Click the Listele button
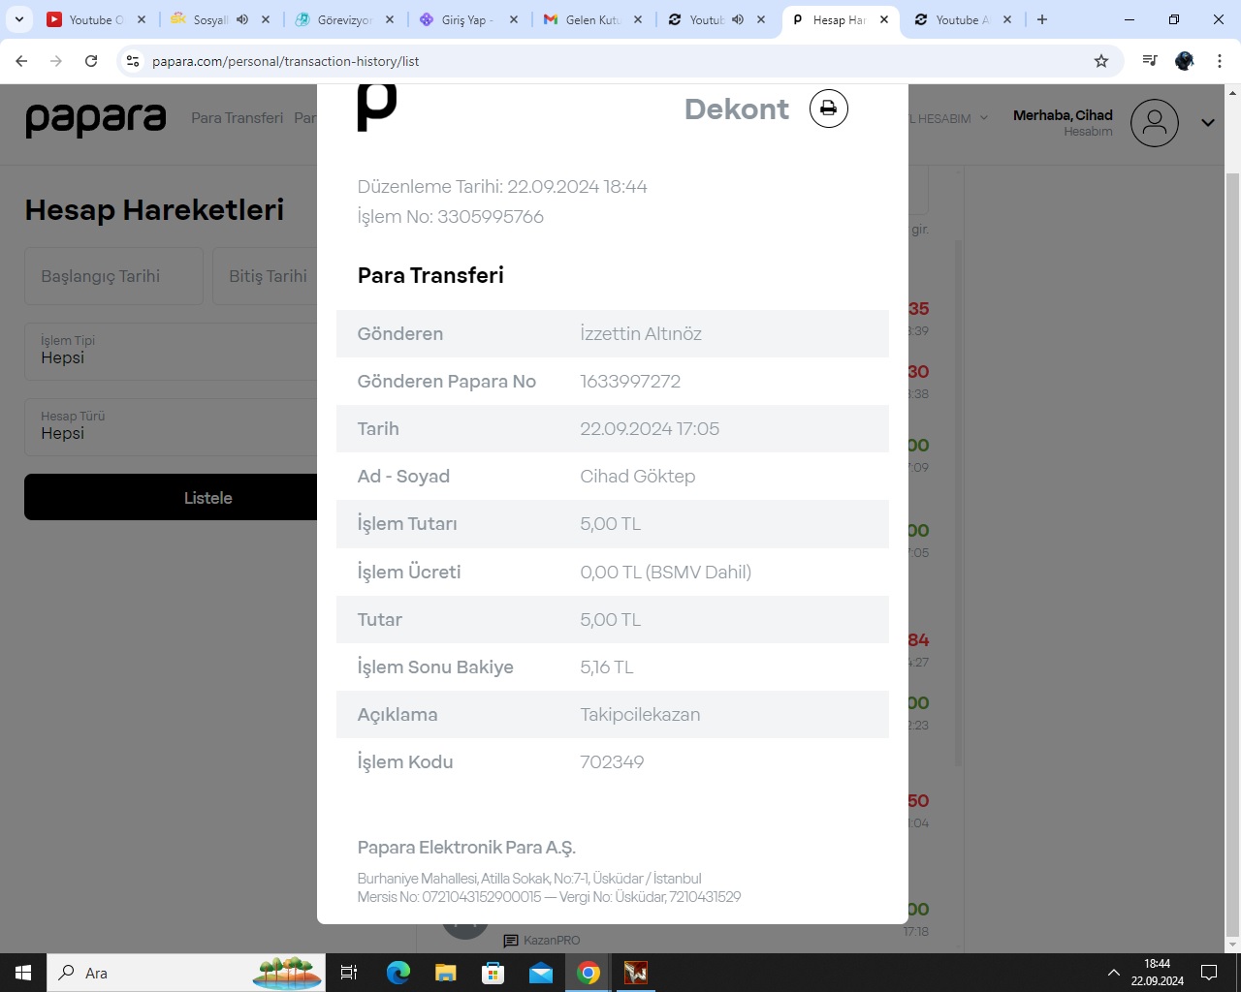 pos(171,497)
